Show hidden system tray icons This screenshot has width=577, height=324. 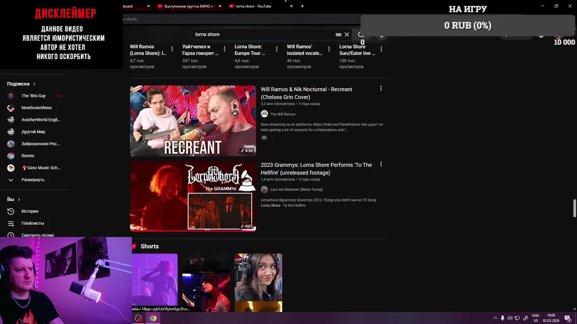495,318
